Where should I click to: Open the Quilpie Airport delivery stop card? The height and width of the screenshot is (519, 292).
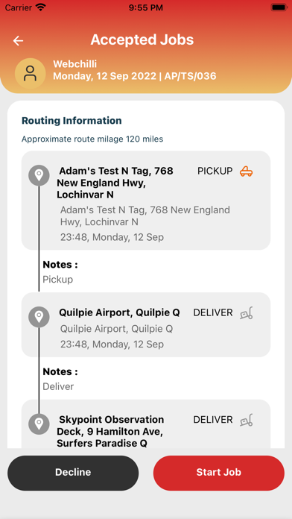tap(146, 324)
